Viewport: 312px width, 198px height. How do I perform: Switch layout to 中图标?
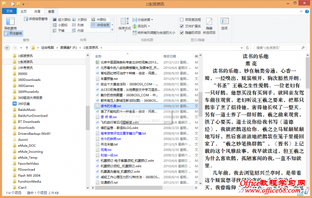tap(99, 20)
